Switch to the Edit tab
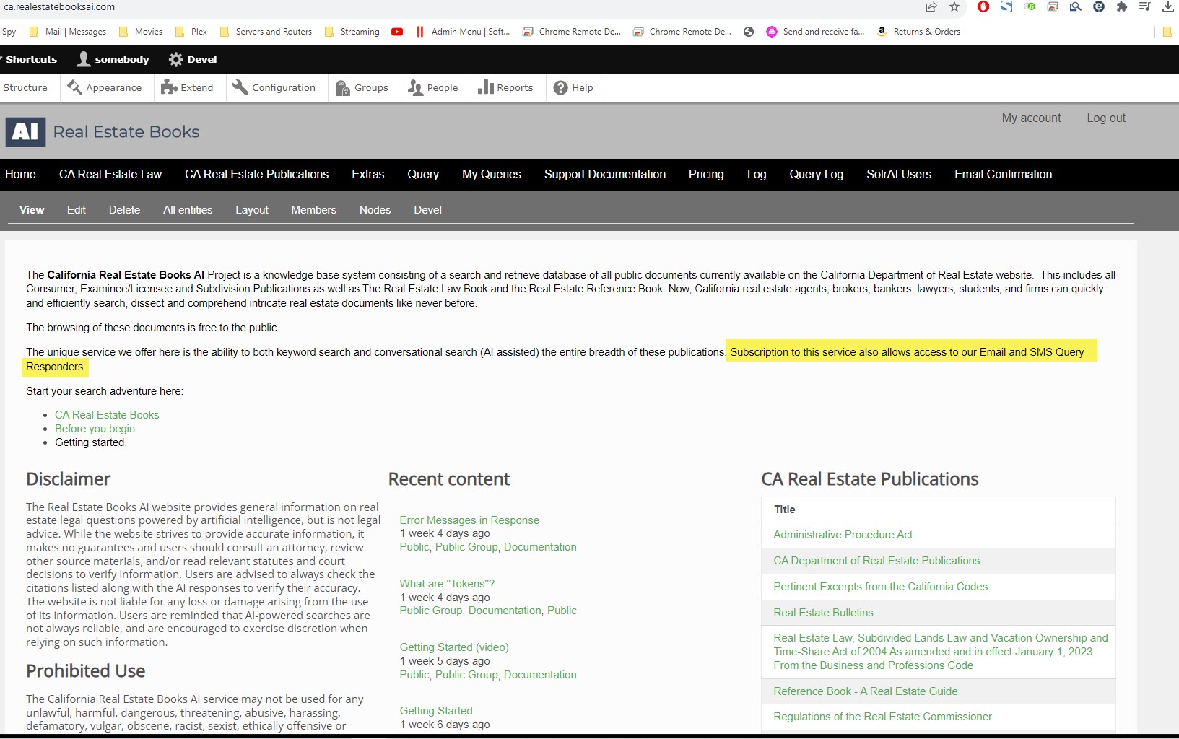 [77, 210]
